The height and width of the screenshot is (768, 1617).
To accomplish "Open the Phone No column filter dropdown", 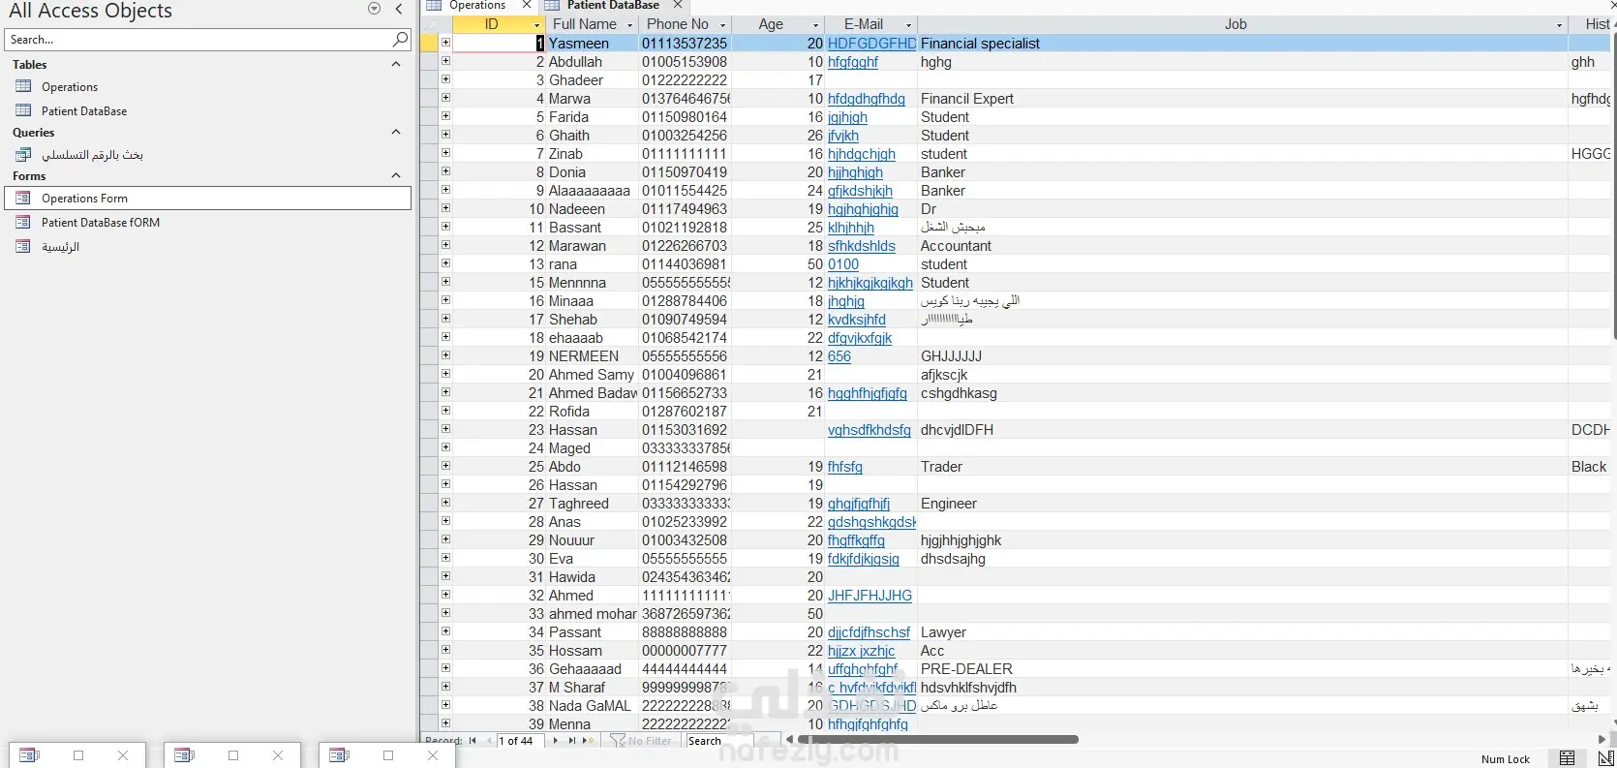I will coord(722,25).
